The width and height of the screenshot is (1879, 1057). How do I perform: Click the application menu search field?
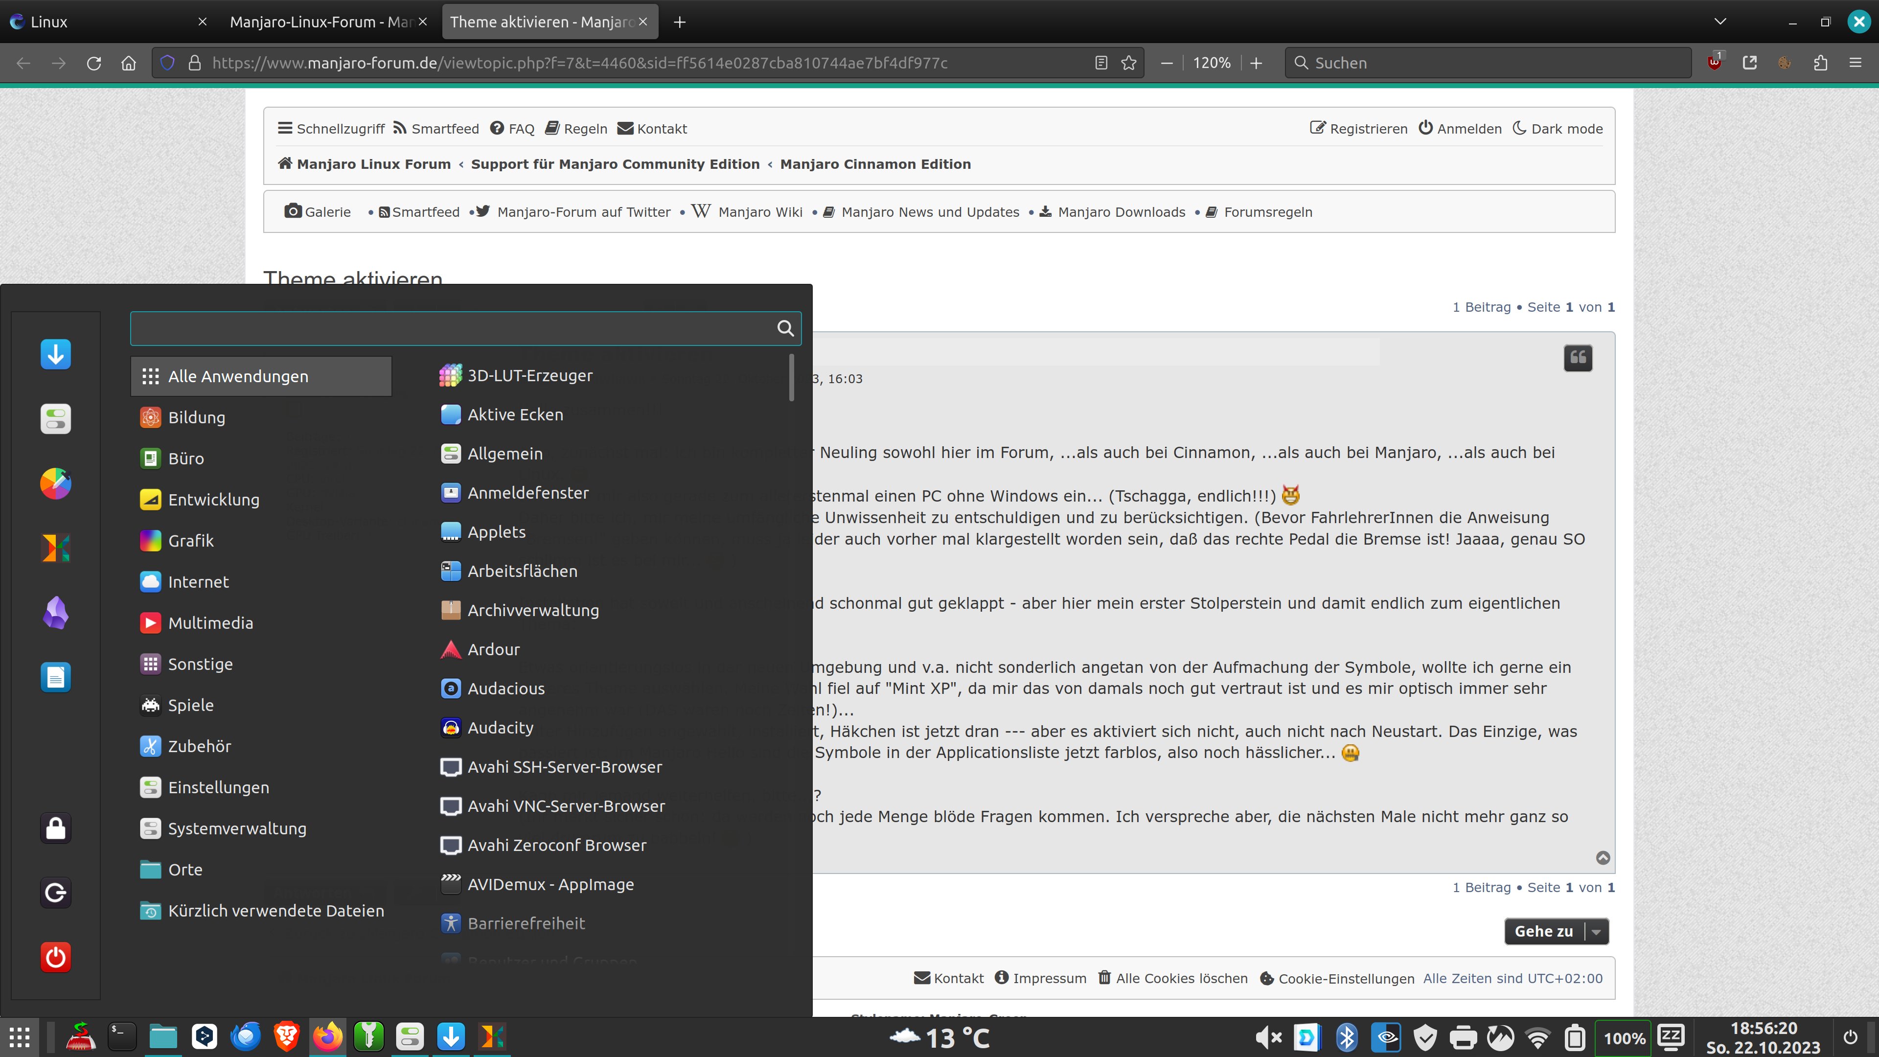click(x=452, y=328)
